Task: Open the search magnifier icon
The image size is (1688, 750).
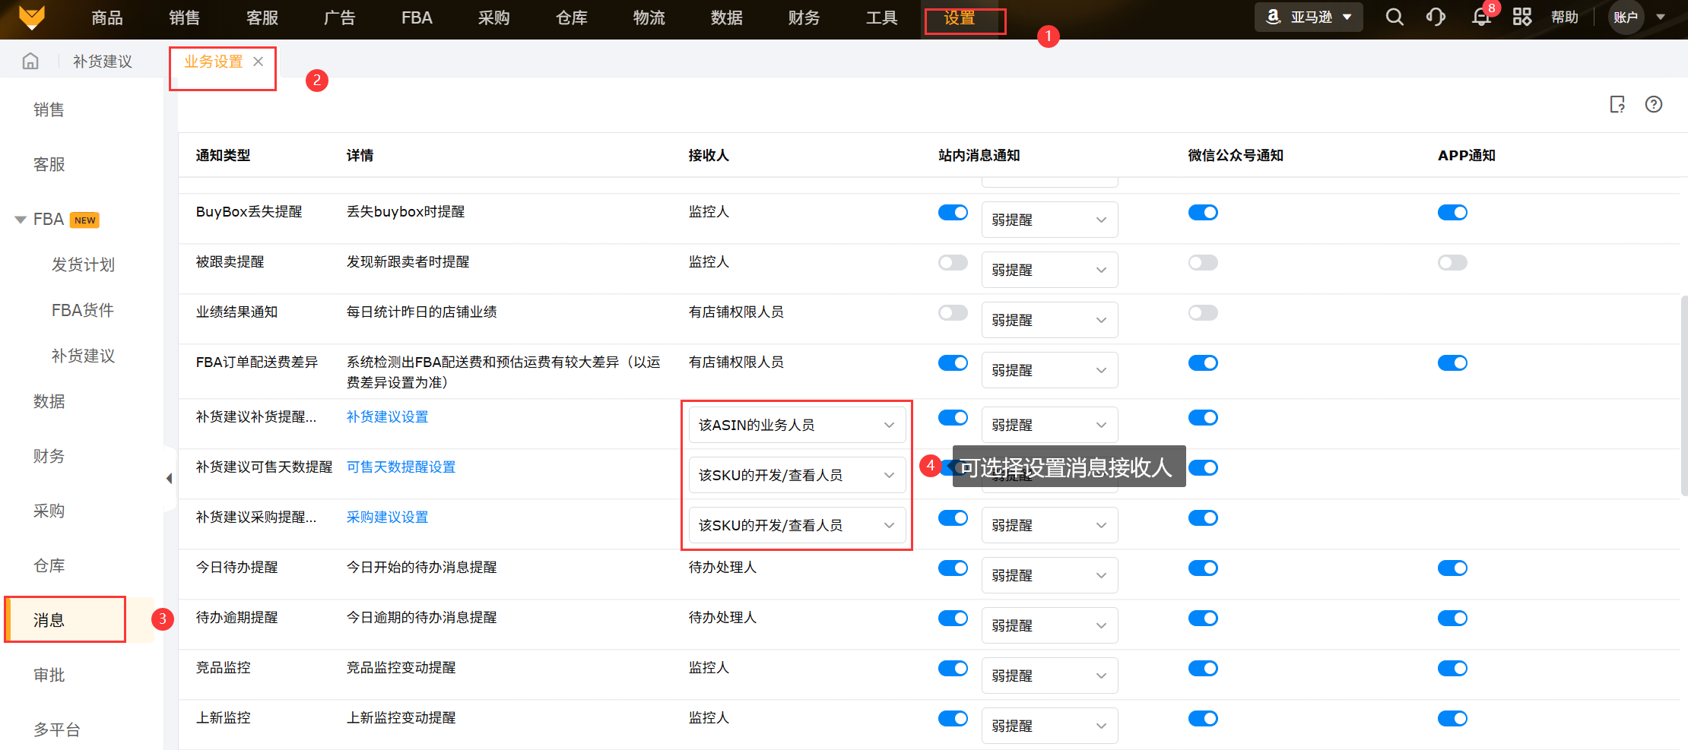Action: click(1395, 17)
